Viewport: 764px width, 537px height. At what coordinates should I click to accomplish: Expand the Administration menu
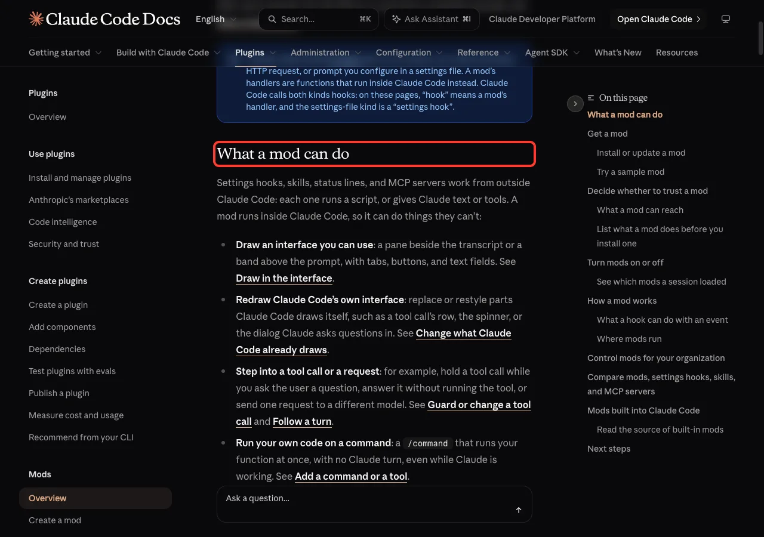click(x=326, y=53)
